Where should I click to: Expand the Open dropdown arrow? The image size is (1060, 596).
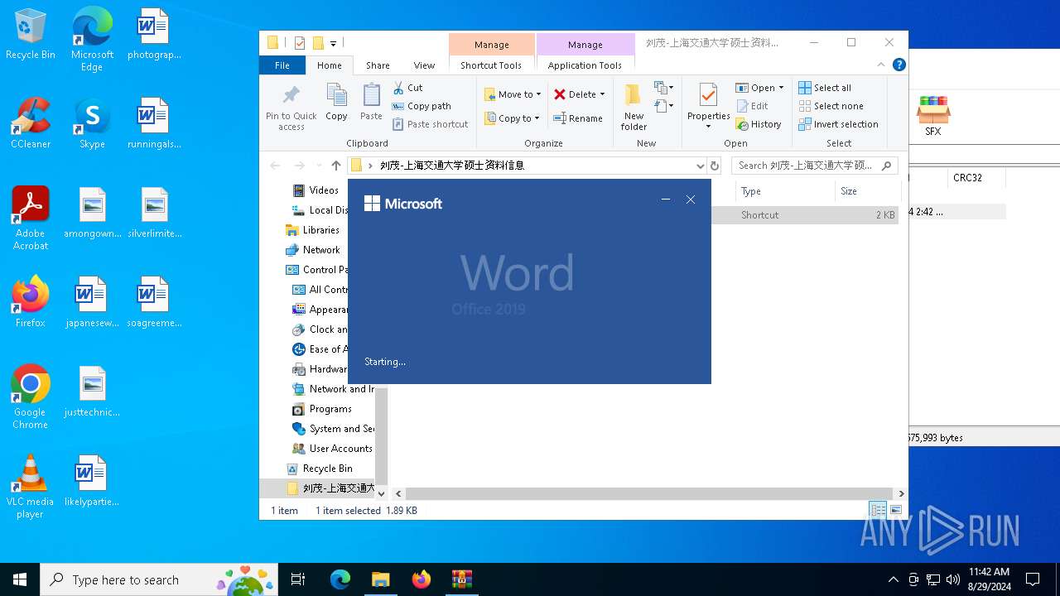(x=781, y=88)
